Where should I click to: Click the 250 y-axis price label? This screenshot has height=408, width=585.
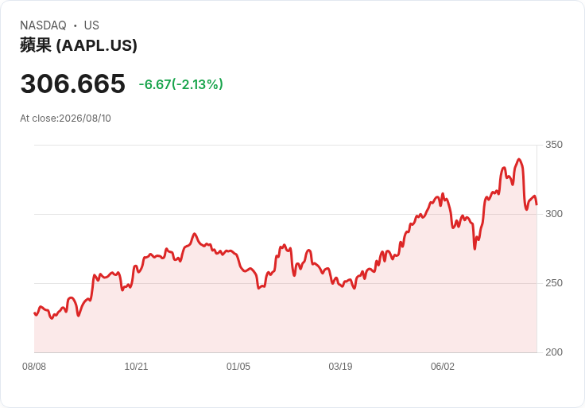554,283
